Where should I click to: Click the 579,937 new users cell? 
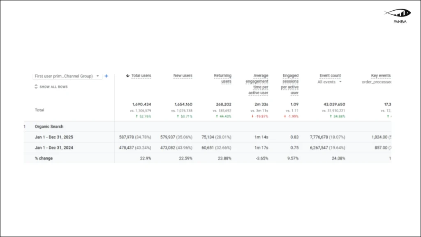click(x=176, y=137)
